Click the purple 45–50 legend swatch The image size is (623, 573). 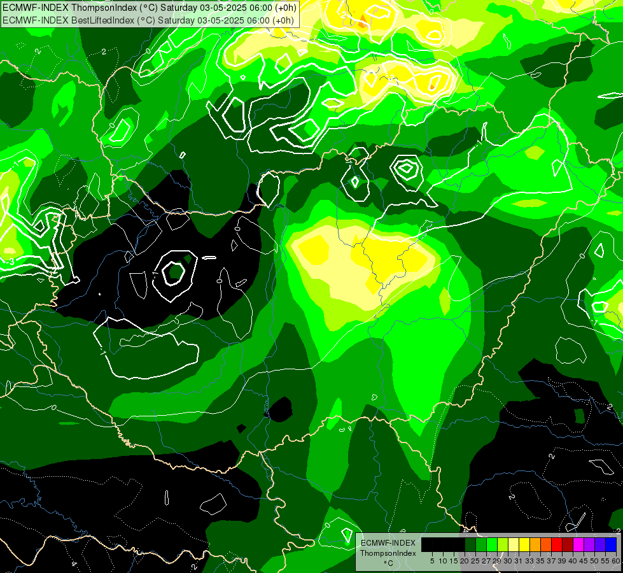589,544
